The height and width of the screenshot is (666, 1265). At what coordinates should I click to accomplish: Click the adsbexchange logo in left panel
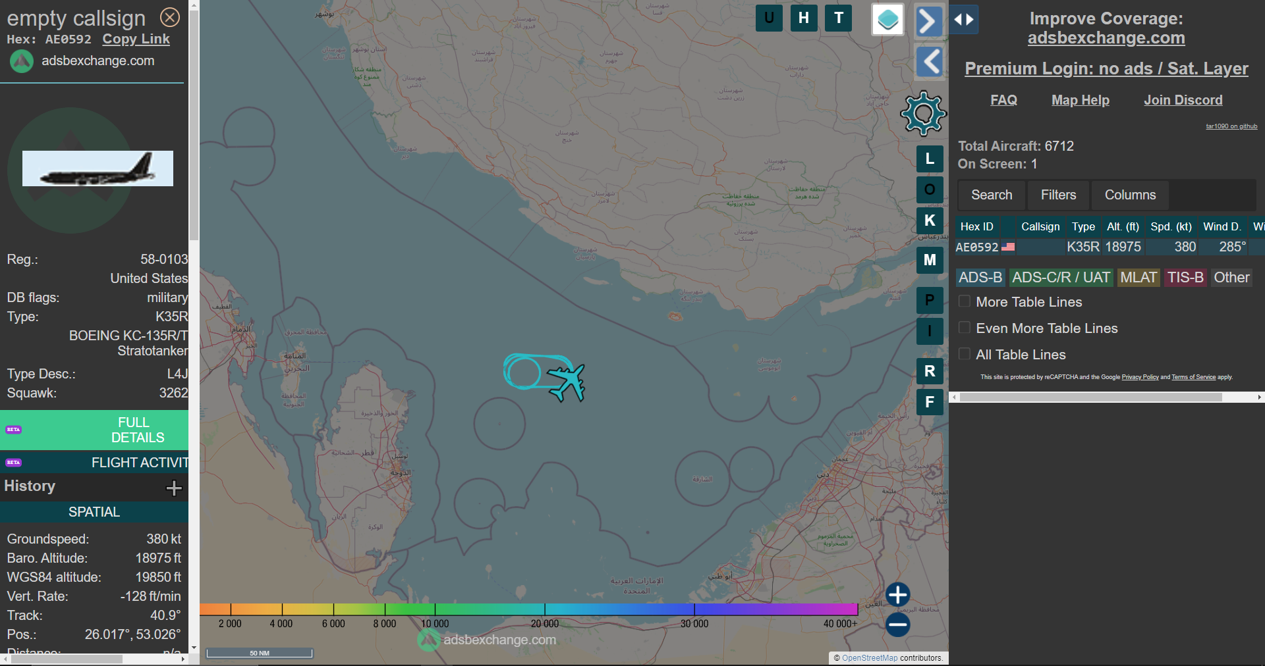click(21, 61)
